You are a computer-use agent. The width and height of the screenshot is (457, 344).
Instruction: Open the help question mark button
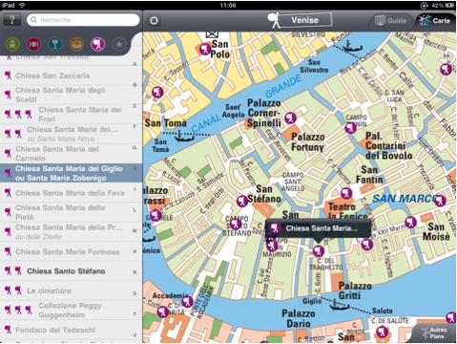[x=12, y=20]
